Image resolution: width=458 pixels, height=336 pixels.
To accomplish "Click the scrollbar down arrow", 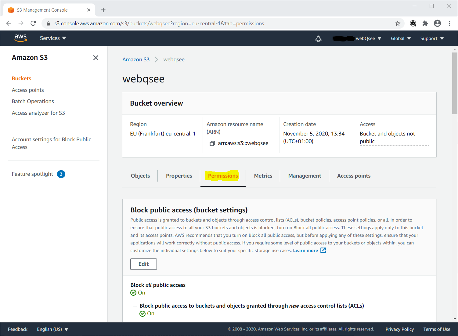I will pyautogui.click(x=455, y=319).
